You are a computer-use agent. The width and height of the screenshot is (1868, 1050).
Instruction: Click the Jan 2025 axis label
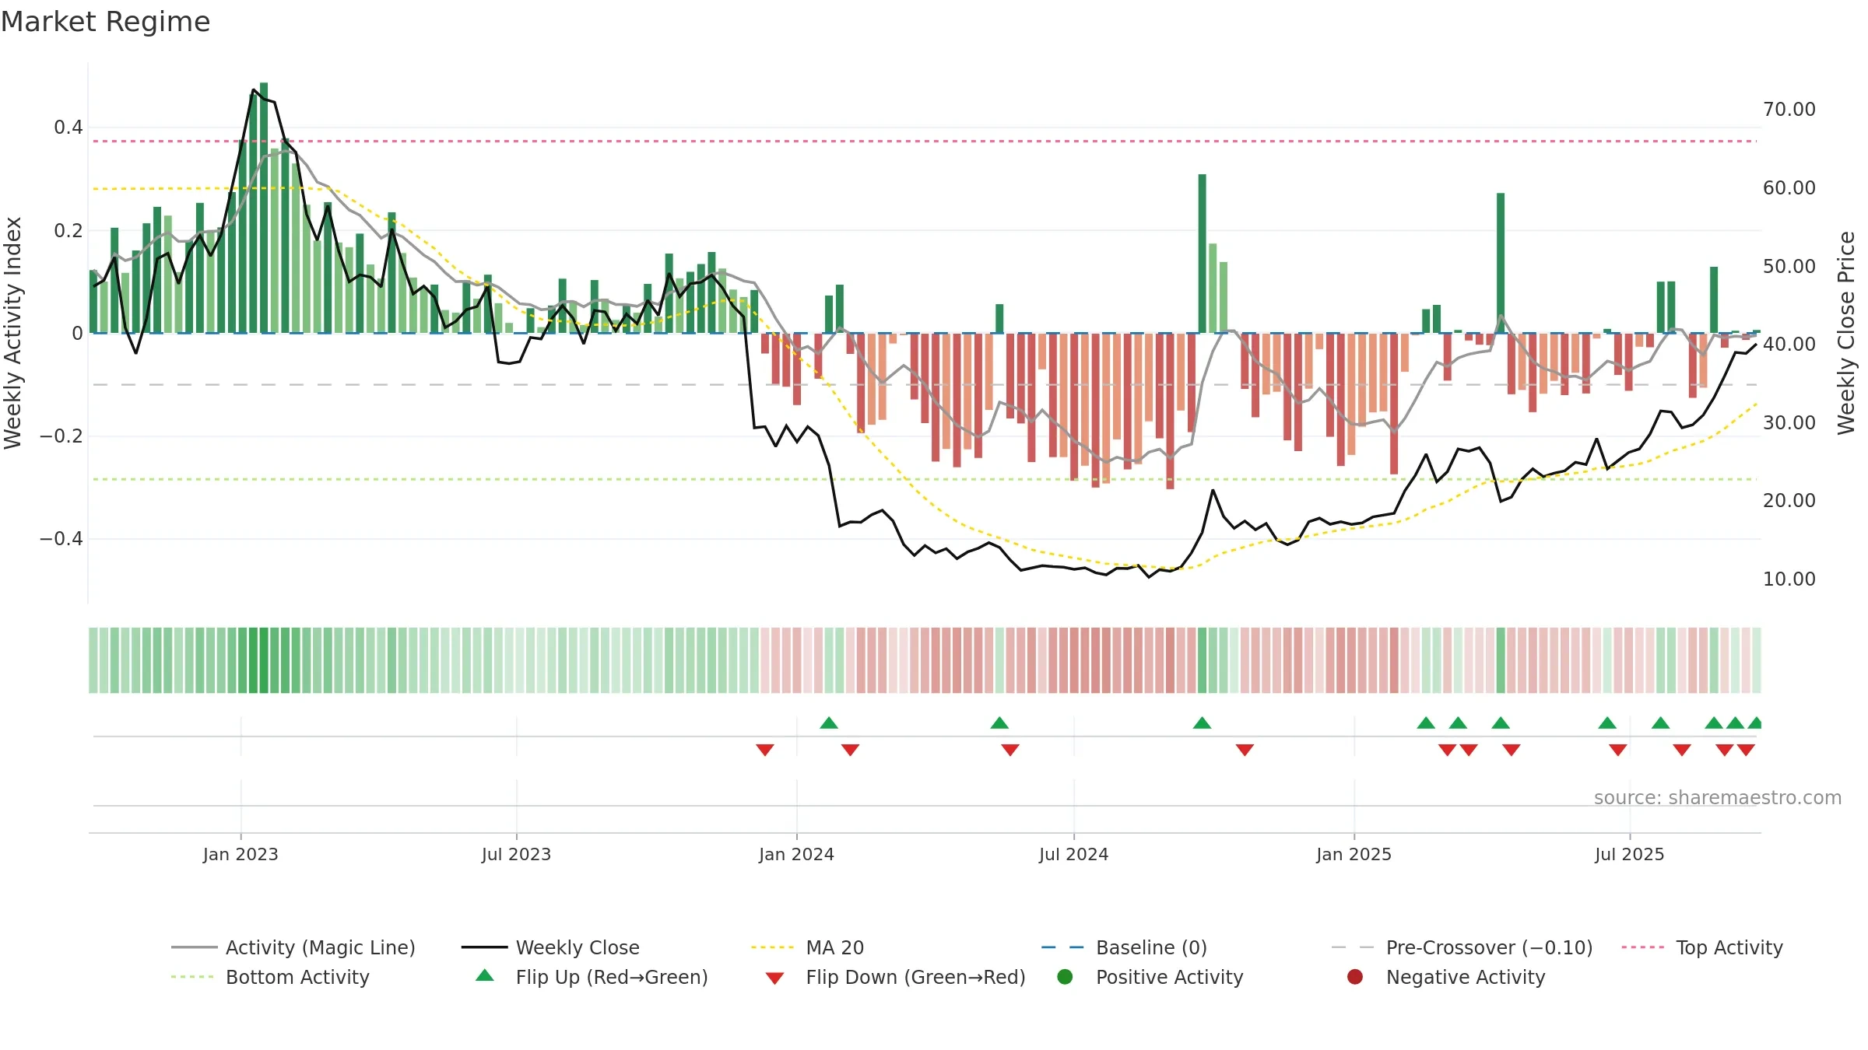point(1354,854)
